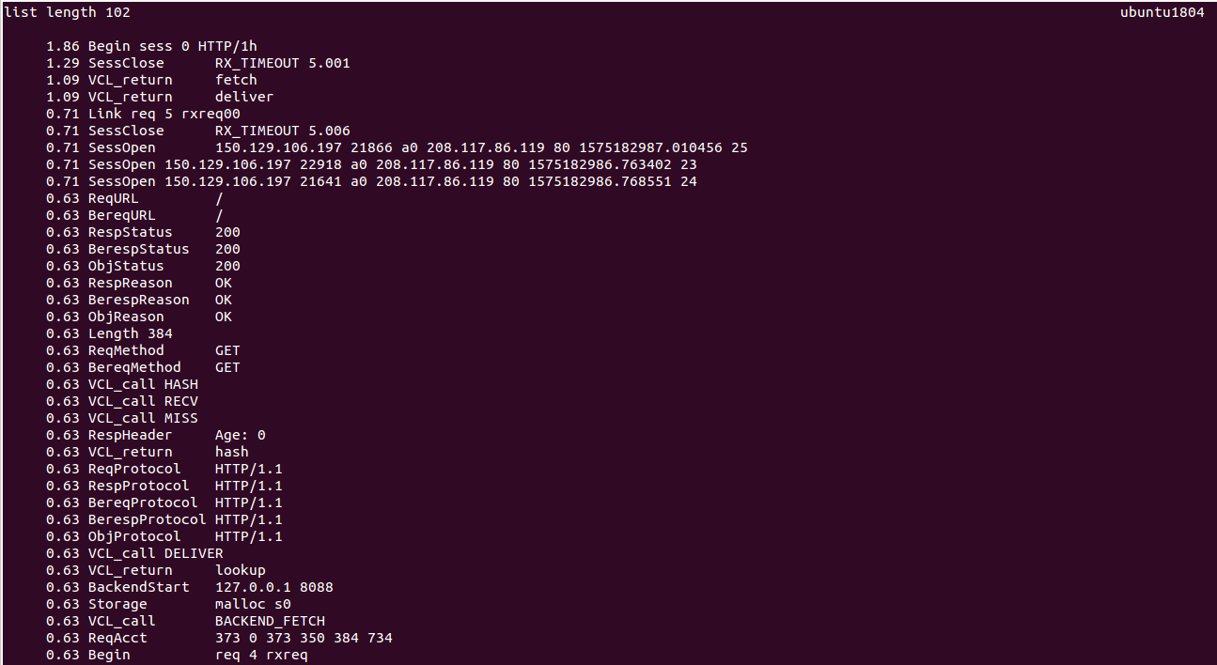
Task: Click the ReqURL entry
Action: click(x=134, y=198)
